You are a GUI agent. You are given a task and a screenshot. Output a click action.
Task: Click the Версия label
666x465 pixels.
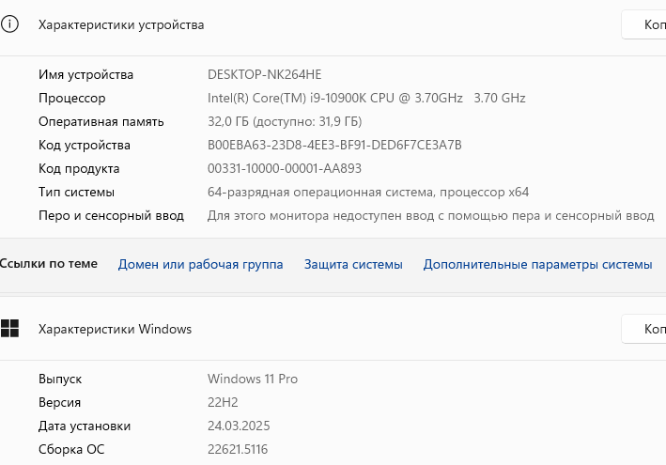59,403
